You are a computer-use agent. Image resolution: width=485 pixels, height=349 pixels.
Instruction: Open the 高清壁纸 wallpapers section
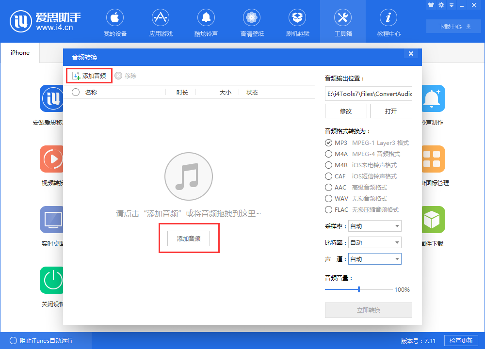tap(252, 23)
